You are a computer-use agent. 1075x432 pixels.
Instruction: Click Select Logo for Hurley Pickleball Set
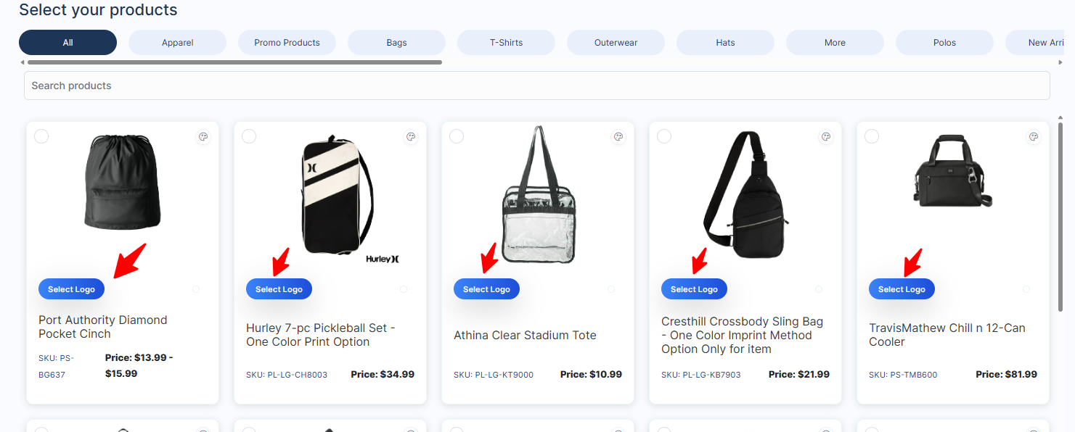pyautogui.click(x=279, y=289)
